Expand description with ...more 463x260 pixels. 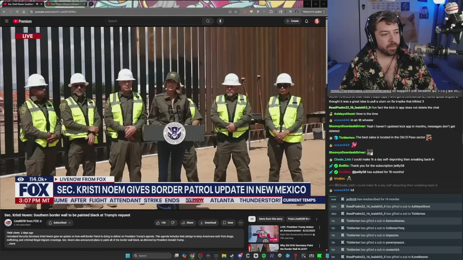point(11,244)
